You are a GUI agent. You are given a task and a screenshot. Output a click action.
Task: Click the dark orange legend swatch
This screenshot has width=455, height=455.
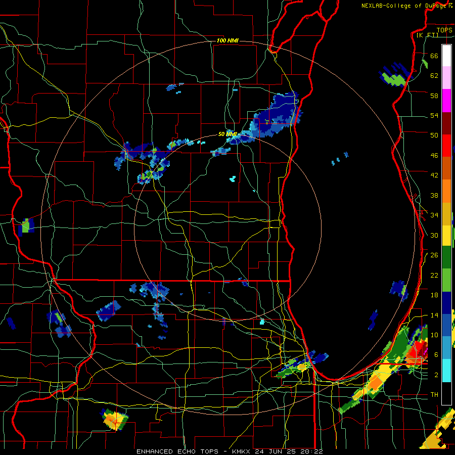446,168
